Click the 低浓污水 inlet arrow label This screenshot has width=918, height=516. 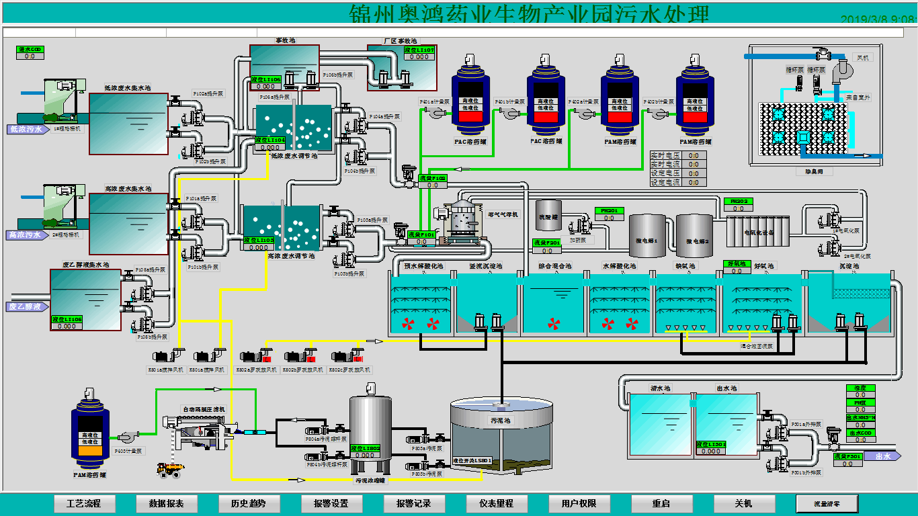coord(28,130)
